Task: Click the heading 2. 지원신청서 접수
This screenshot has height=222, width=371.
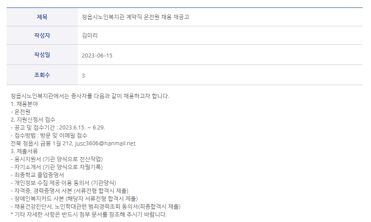Action: [33, 120]
